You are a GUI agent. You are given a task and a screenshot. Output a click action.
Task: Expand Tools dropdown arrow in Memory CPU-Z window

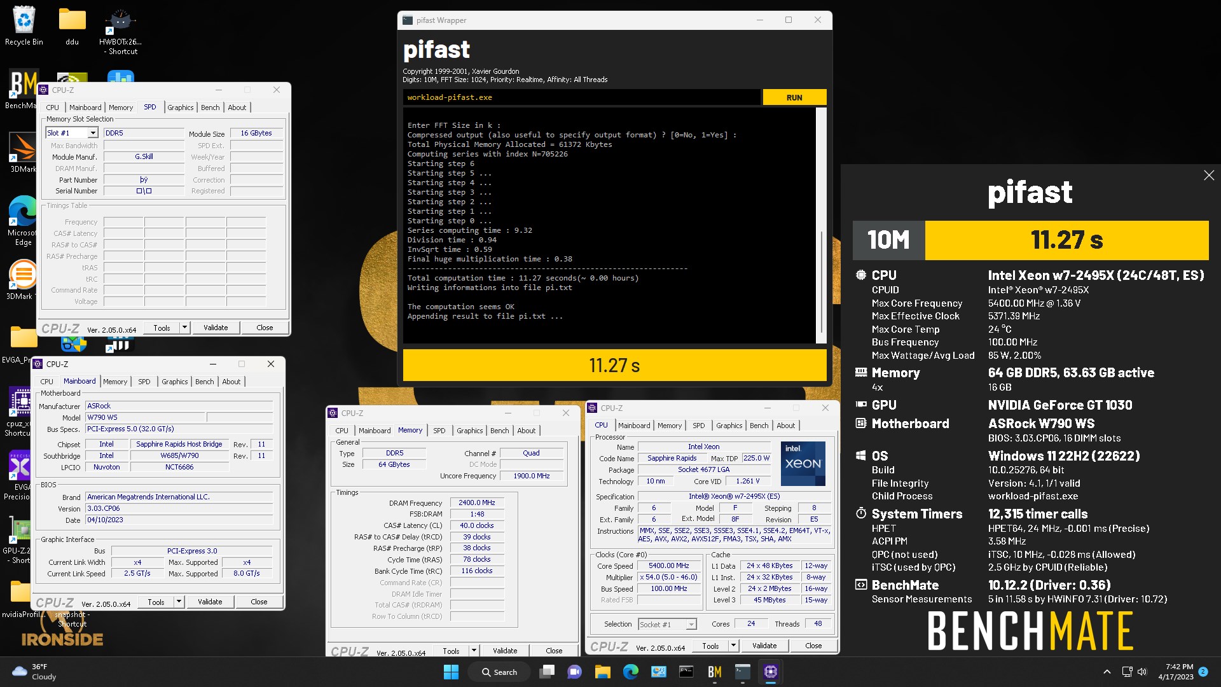click(474, 650)
